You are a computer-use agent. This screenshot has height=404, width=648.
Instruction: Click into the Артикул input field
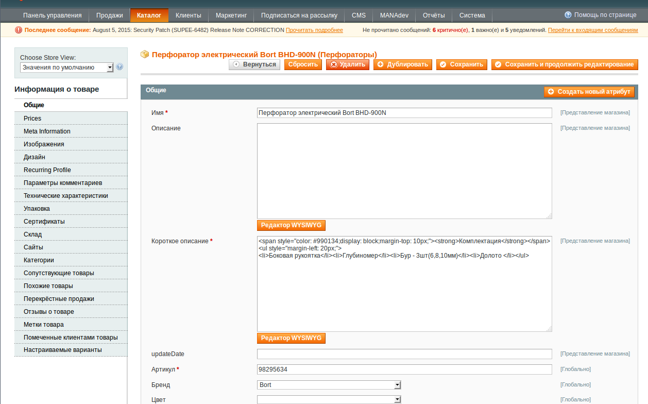coord(404,369)
